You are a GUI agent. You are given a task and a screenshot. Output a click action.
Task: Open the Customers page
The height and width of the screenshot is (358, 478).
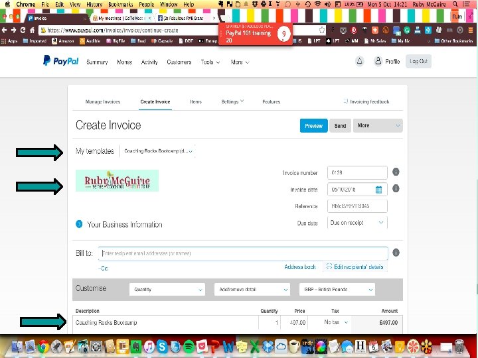point(179,62)
